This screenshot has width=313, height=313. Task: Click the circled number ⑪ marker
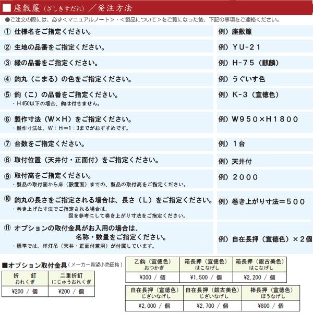[x=7, y=227]
